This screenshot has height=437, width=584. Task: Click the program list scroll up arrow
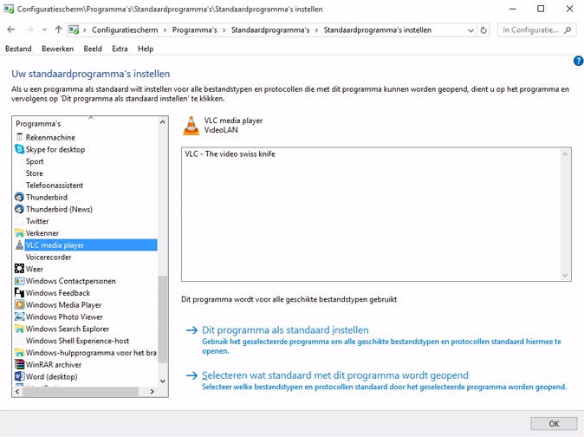pos(163,122)
